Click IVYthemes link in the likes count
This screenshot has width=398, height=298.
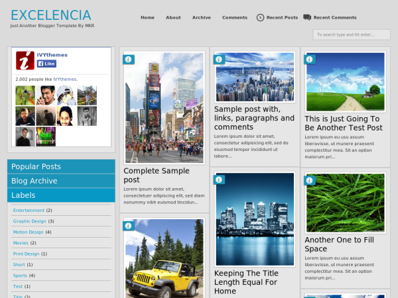pos(65,79)
